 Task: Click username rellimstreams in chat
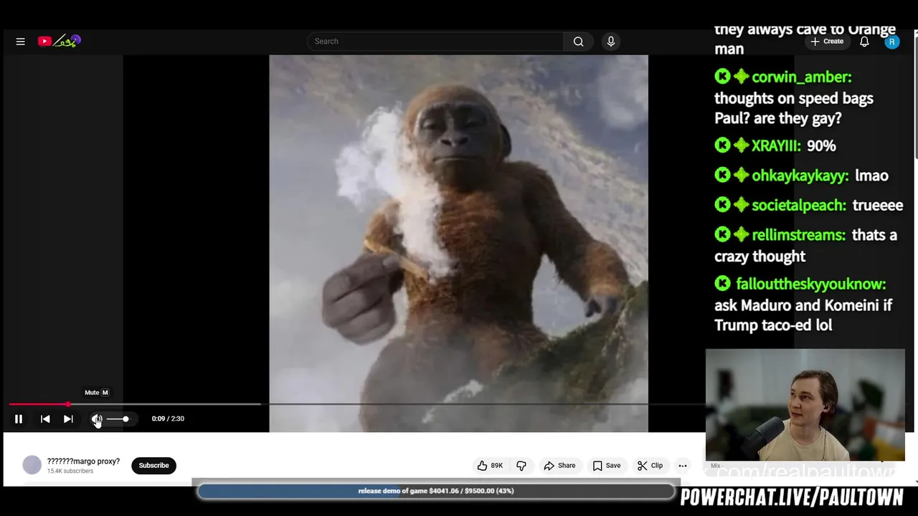[x=799, y=235]
